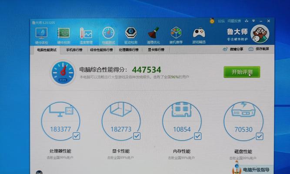Screen dimensions: 290x174
Task: Click the big speedometer score icon
Action: point(63,73)
